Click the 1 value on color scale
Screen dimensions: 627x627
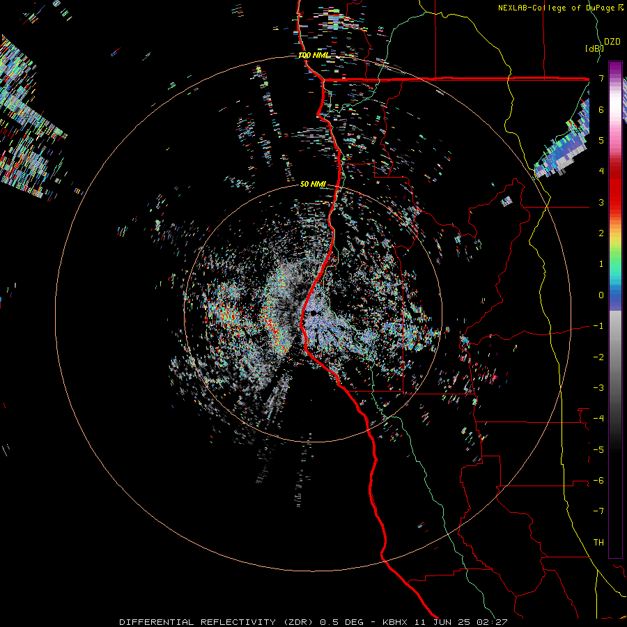pyautogui.click(x=601, y=264)
